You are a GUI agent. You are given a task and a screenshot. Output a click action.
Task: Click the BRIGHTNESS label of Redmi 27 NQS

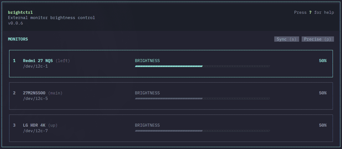pos(147,61)
